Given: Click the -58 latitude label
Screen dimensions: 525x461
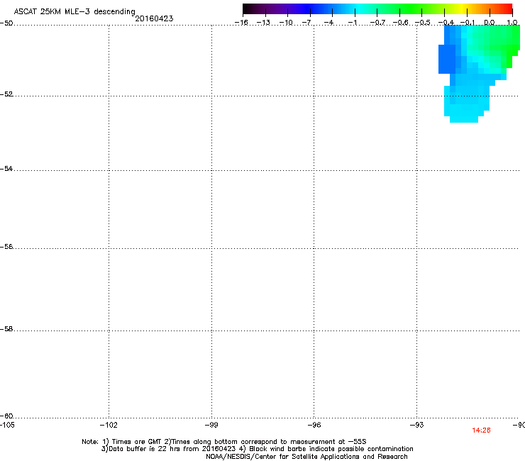Looking at the screenshot, I should (x=6, y=329).
